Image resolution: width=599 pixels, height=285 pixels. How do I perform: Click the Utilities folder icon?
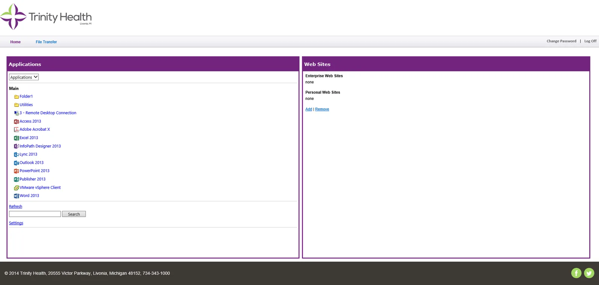[x=16, y=105]
